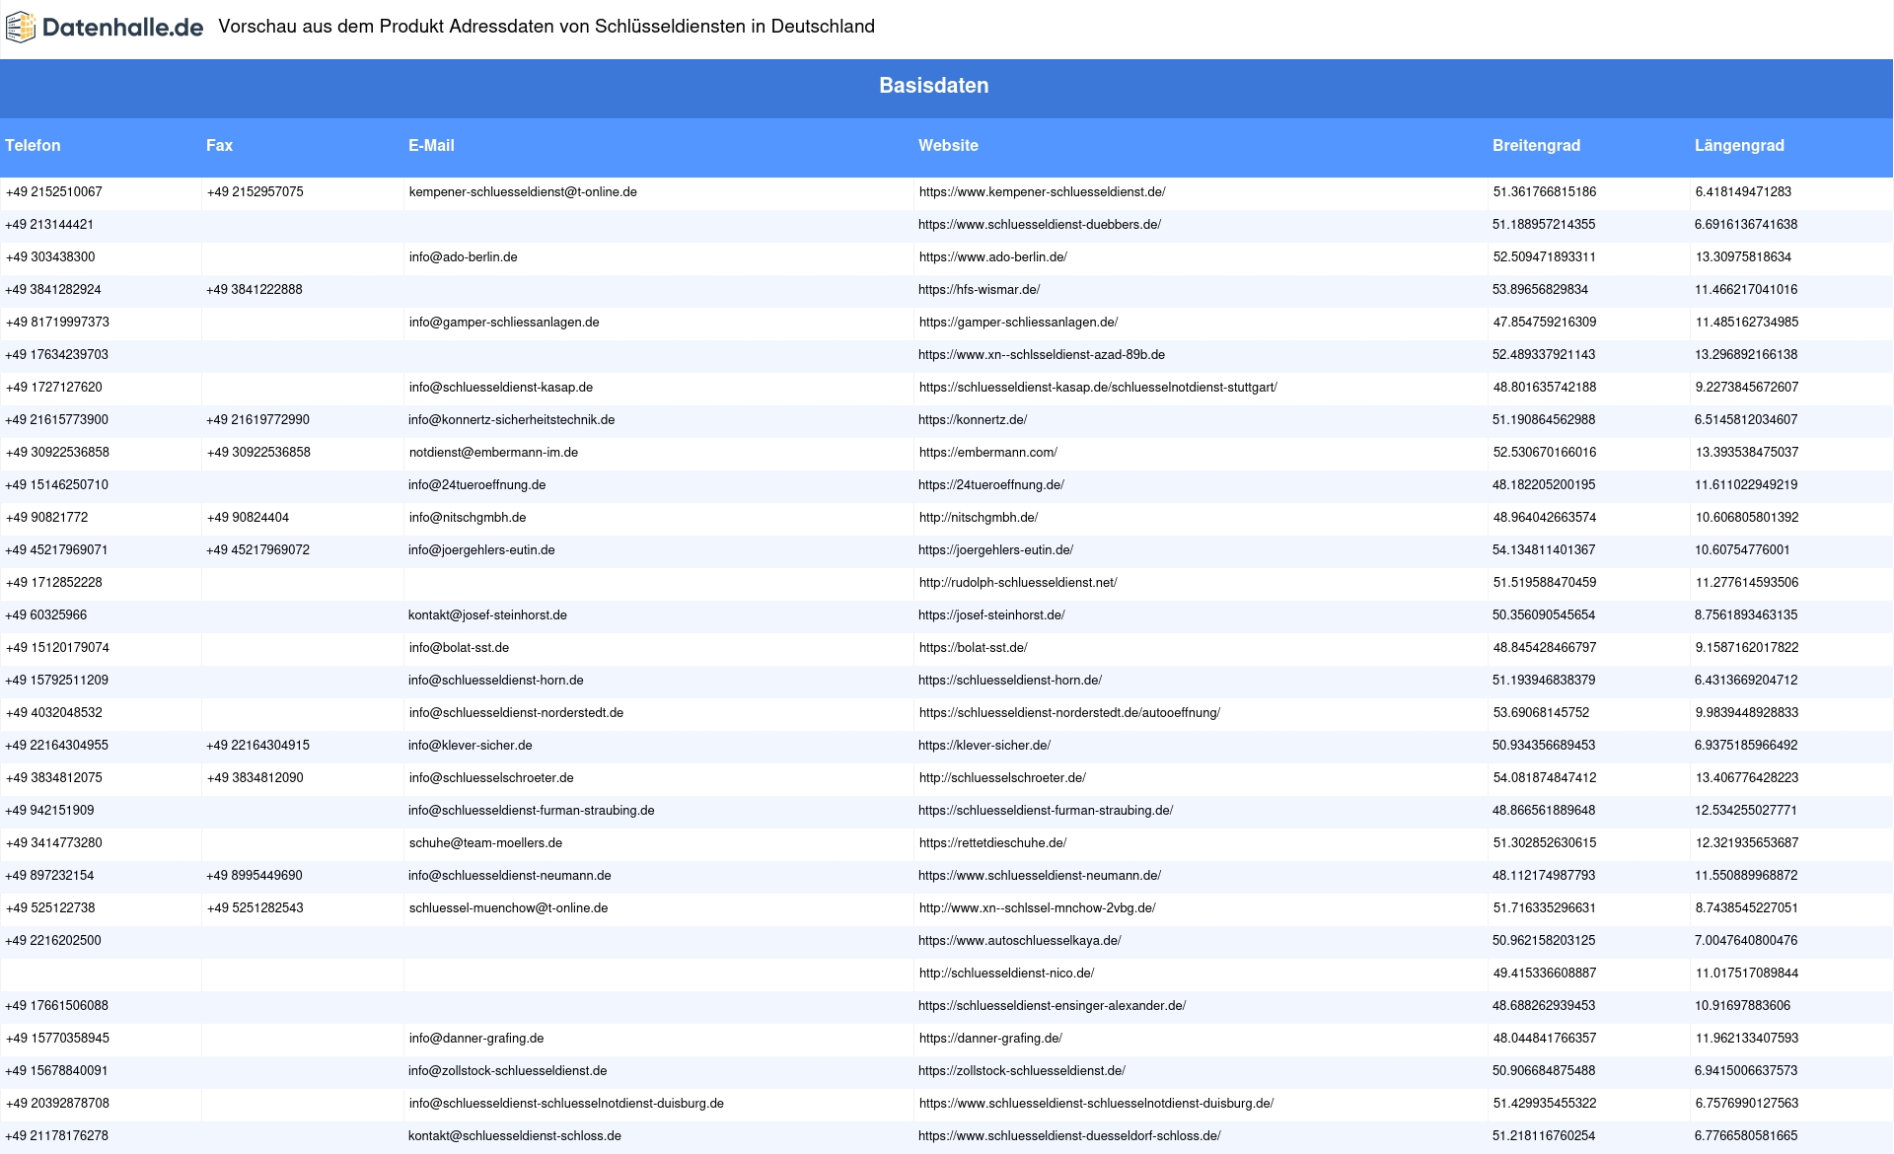1894x1154 pixels.
Task: Click phone number +49 20392878708
Action: [57, 1104]
